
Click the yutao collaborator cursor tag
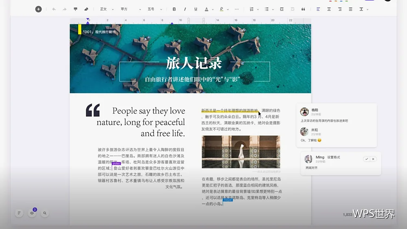[x=116, y=164]
